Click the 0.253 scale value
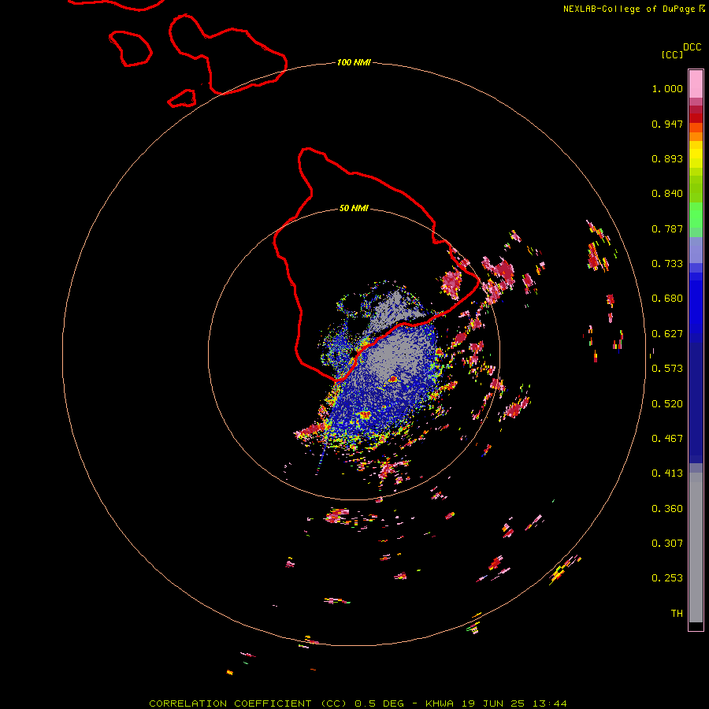 point(667,578)
